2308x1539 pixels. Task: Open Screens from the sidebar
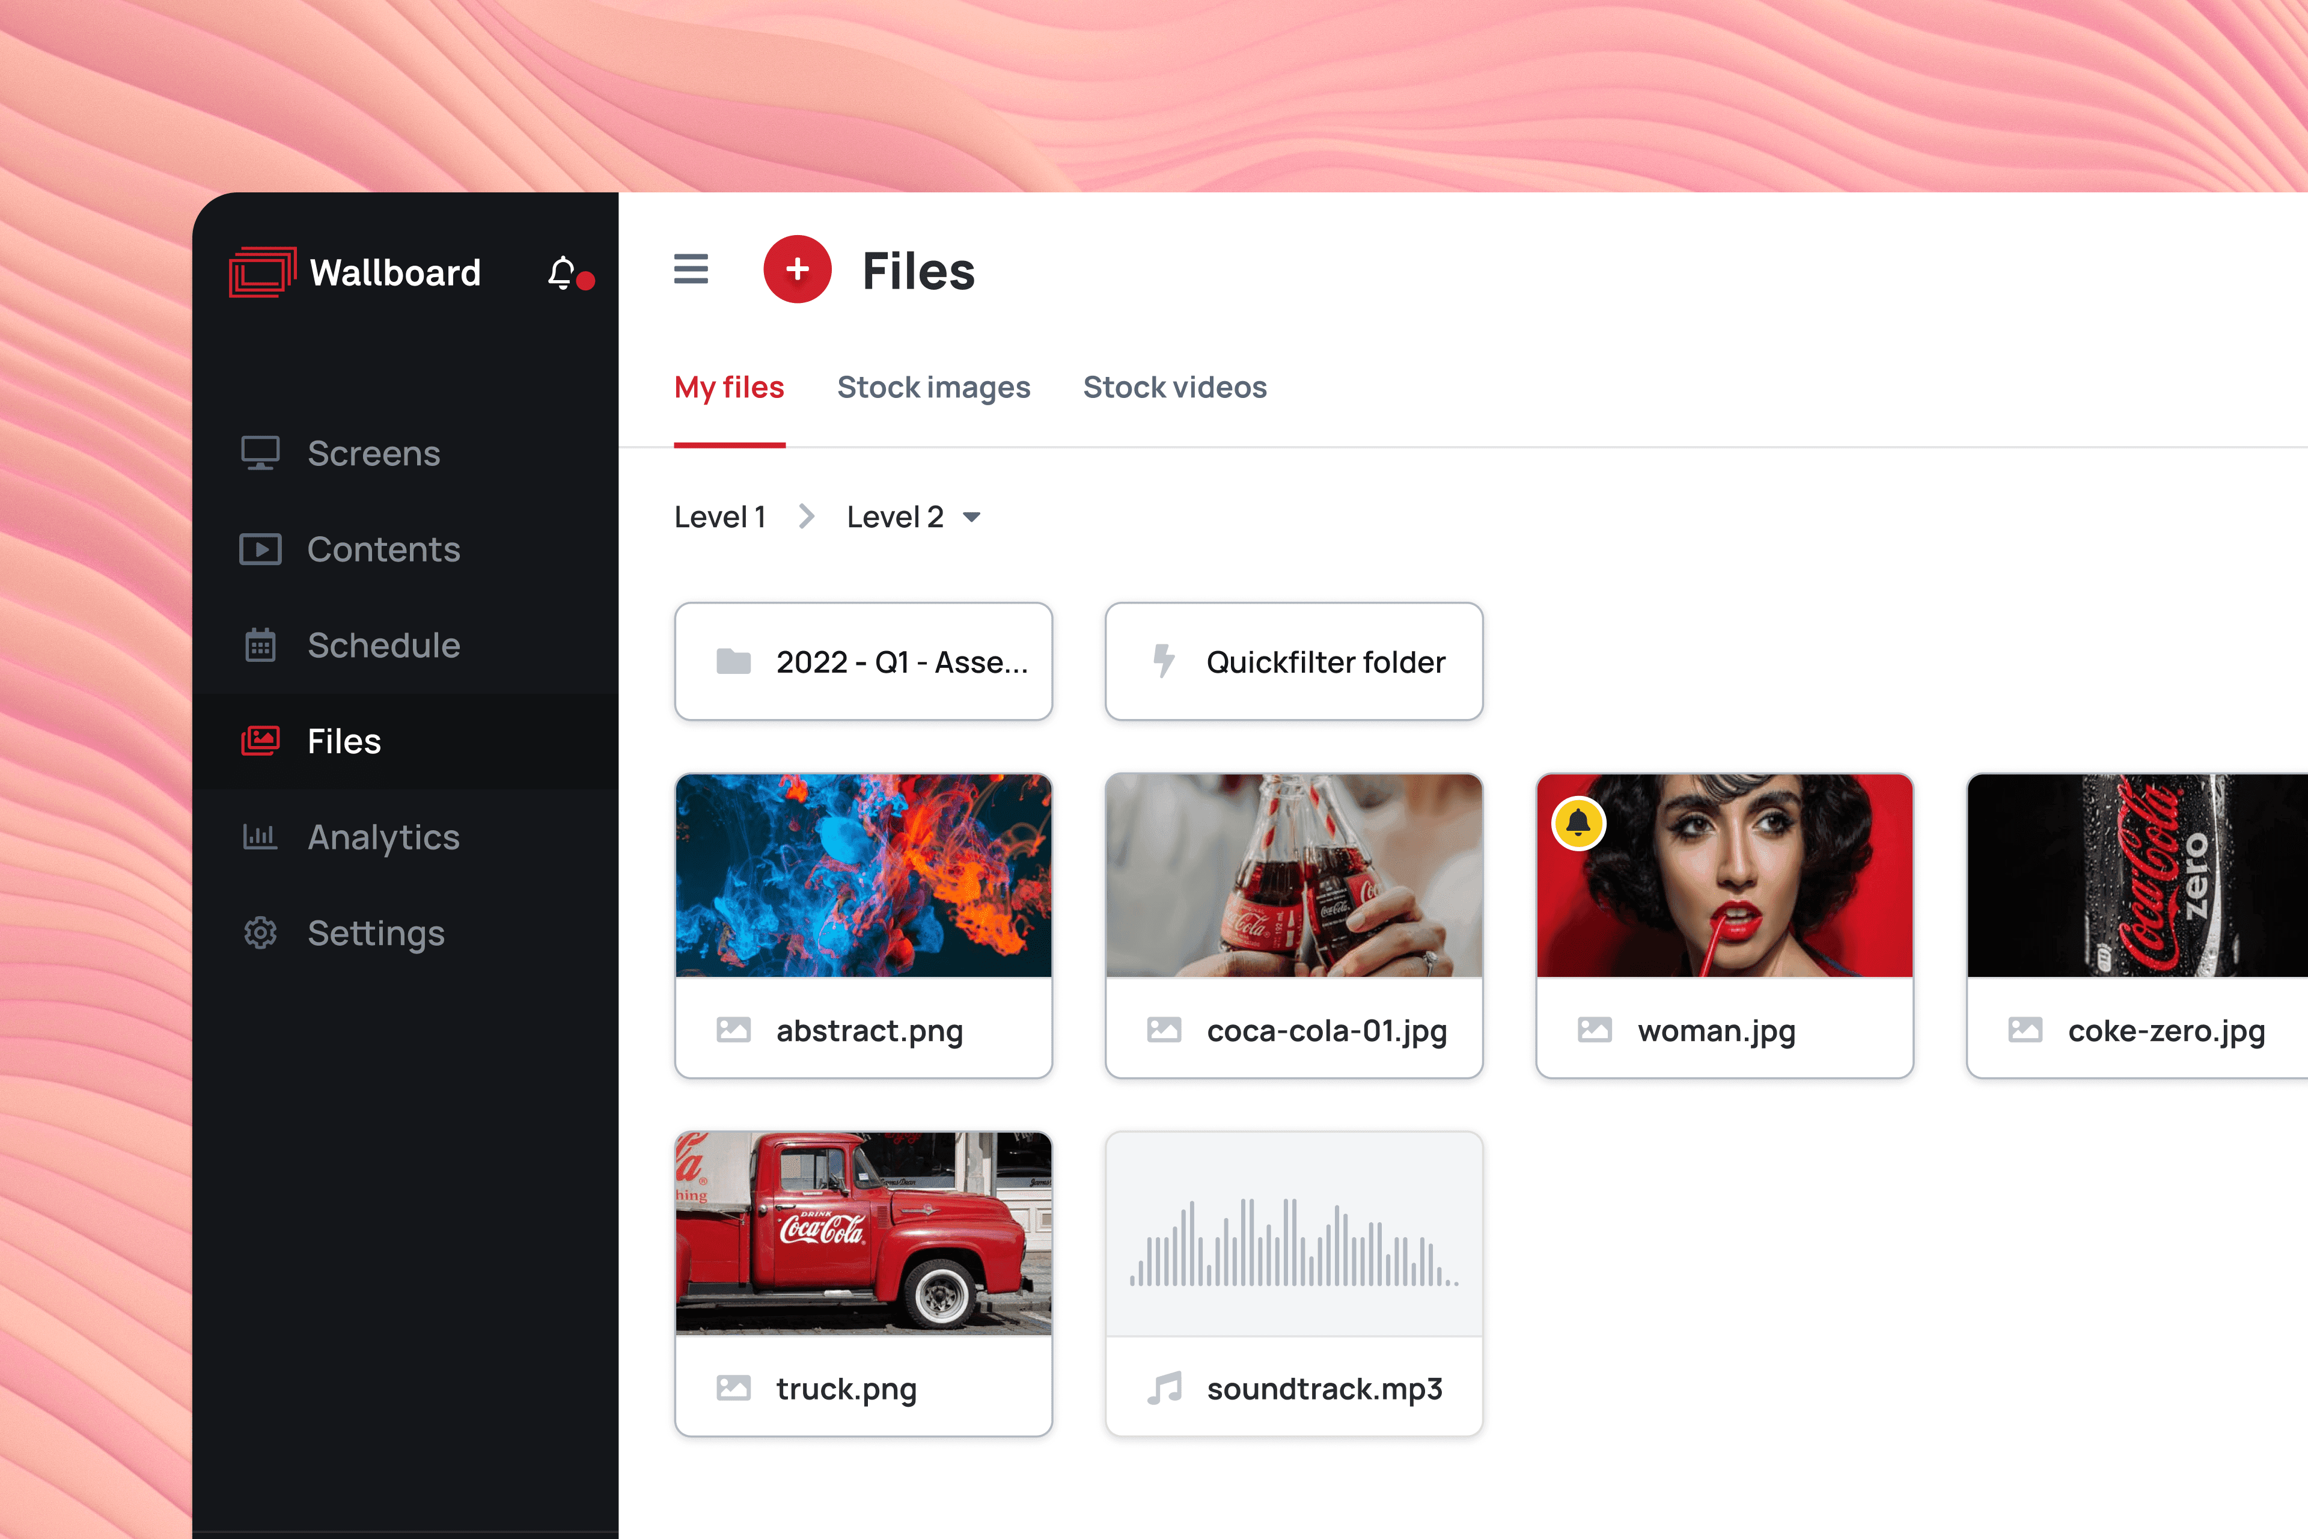point(373,453)
